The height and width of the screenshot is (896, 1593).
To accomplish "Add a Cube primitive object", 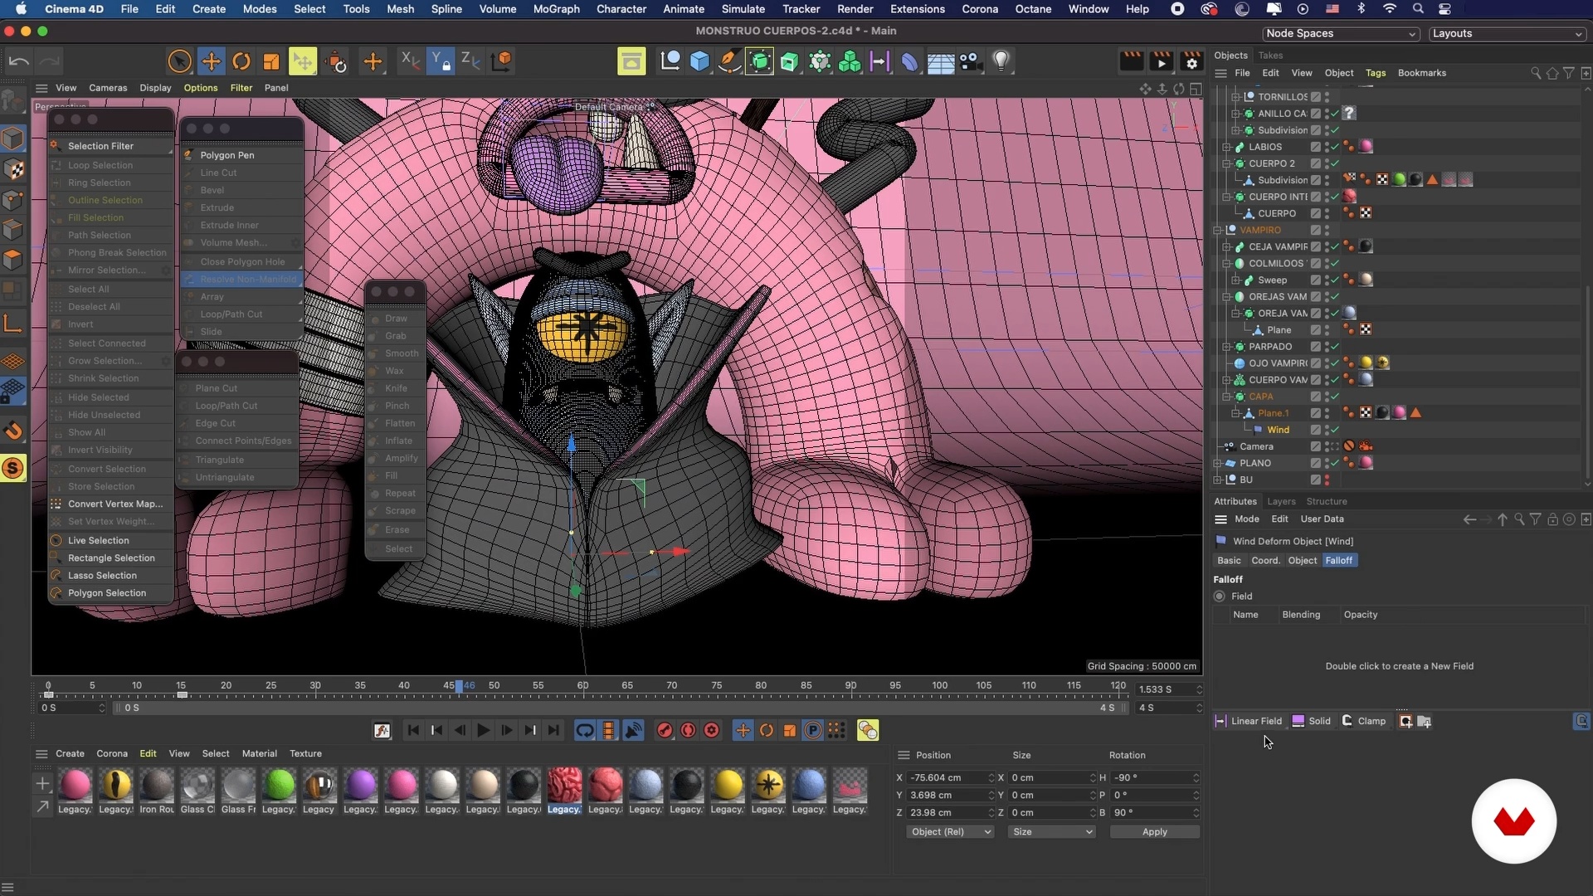I will pyautogui.click(x=700, y=61).
